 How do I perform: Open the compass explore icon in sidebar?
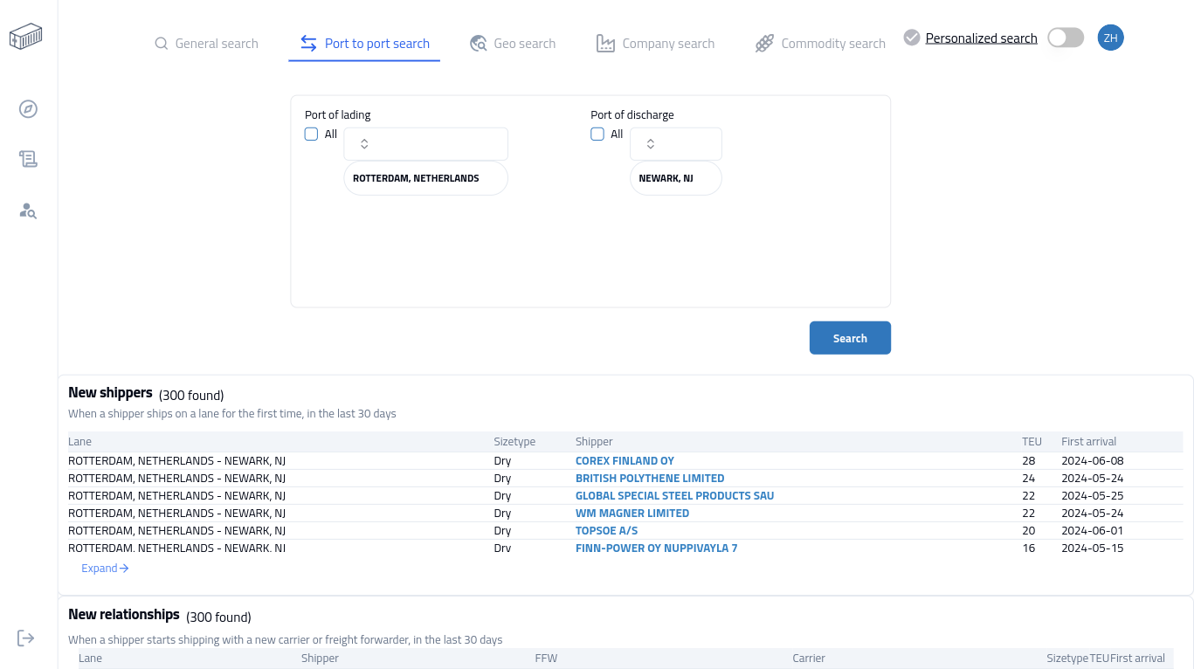tap(28, 109)
